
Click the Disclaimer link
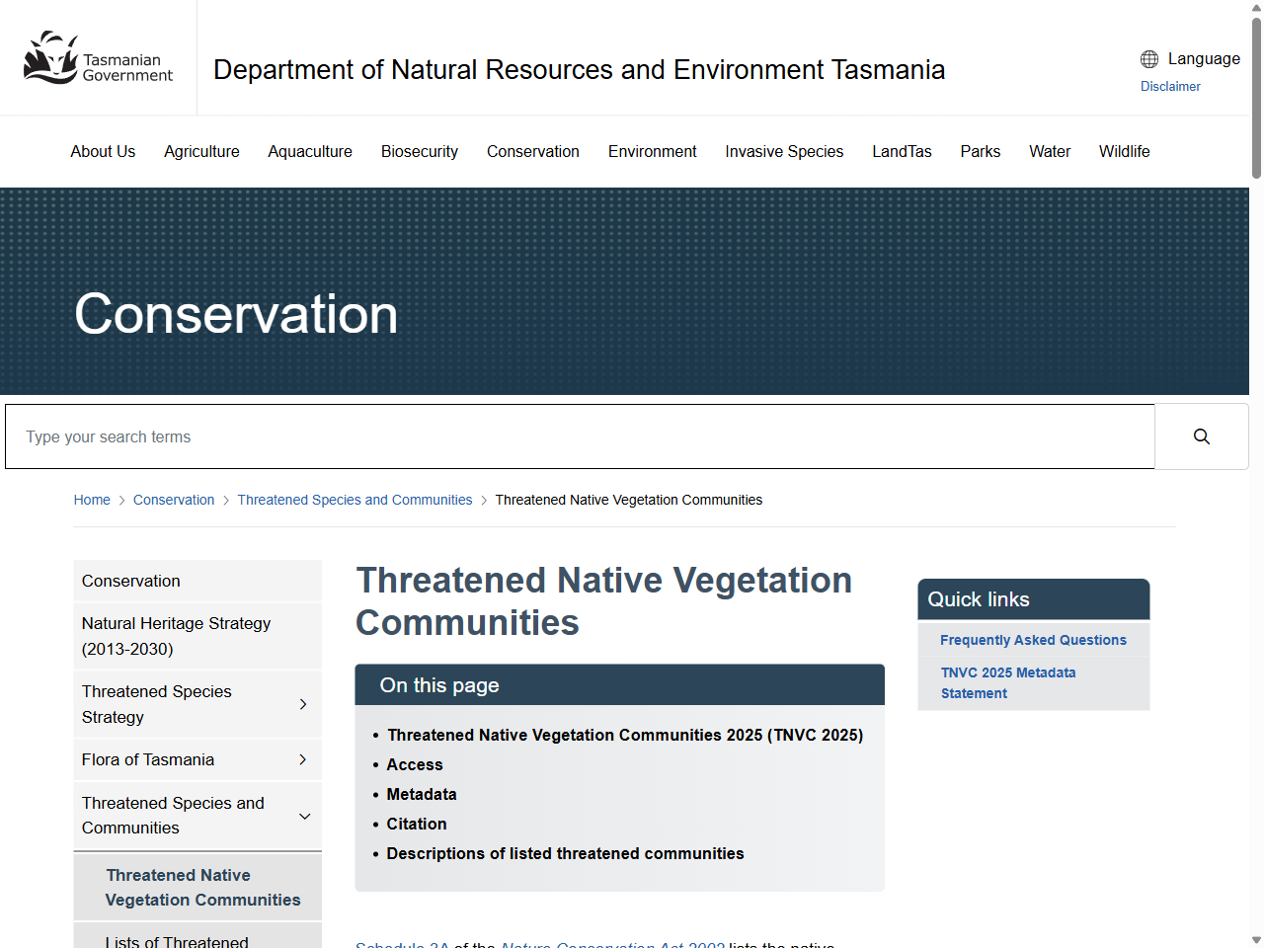pyautogui.click(x=1170, y=86)
